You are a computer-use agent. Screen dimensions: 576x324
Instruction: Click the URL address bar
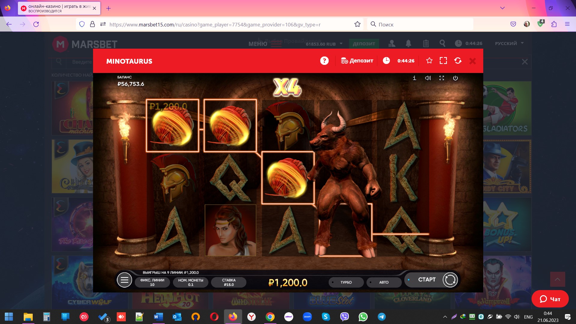click(x=215, y=24)
